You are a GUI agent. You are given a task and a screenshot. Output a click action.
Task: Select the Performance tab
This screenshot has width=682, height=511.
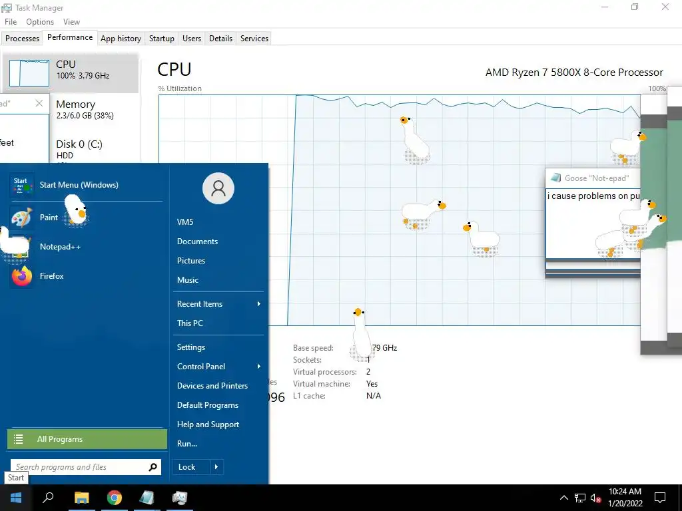pyautogui.click(x=70, y=37)
